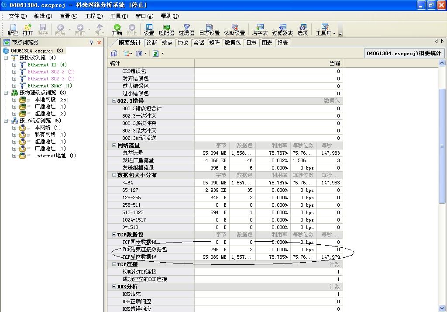Switch to the 数据包 tab
447x312 pixels.
pos(233,43)
